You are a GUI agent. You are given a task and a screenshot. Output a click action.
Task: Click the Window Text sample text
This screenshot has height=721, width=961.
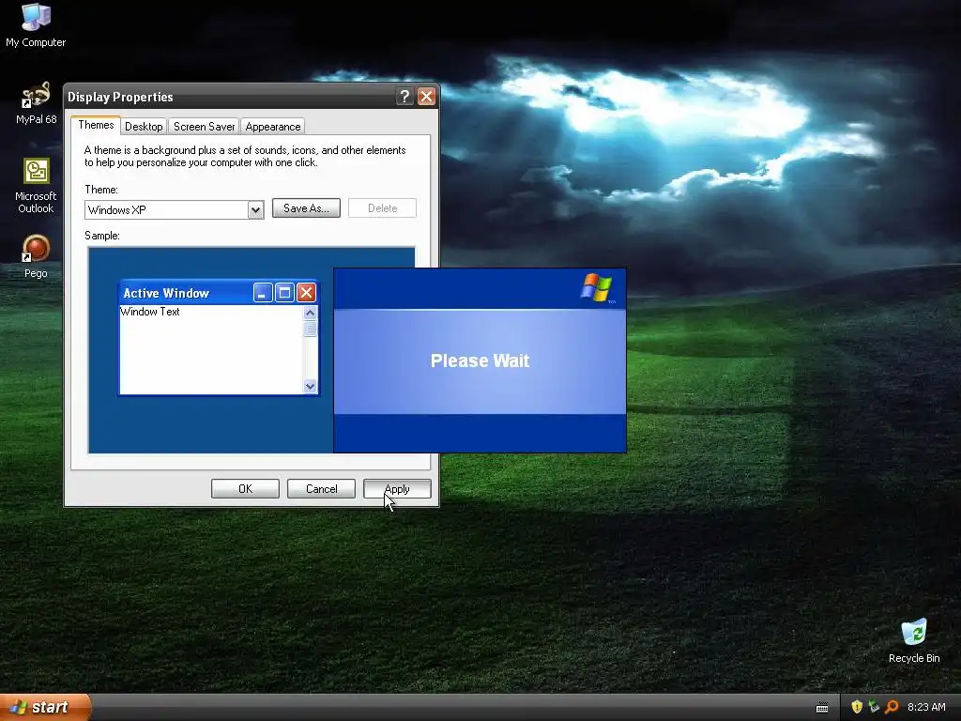[150, 312]
